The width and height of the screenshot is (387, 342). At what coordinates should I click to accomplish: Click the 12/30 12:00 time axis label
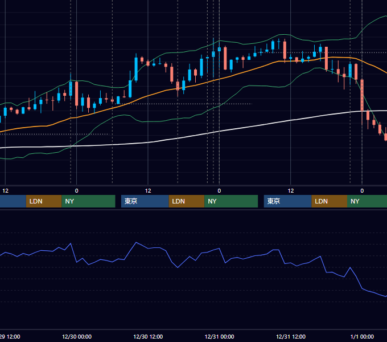tap(148, 336)
